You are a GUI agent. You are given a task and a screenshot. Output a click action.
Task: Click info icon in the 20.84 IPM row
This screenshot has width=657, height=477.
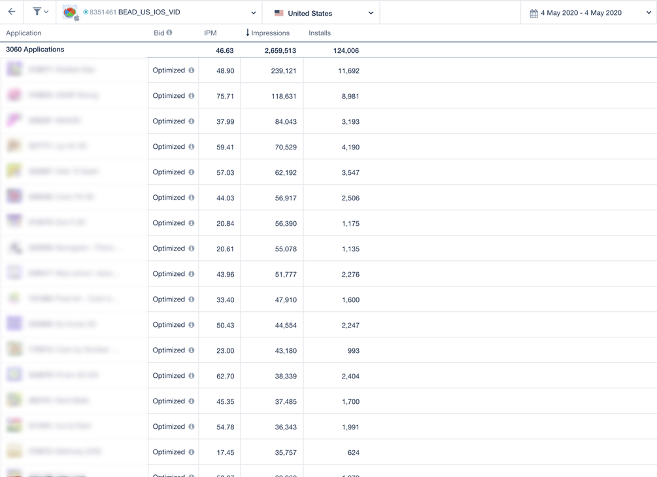click(191, 223)
